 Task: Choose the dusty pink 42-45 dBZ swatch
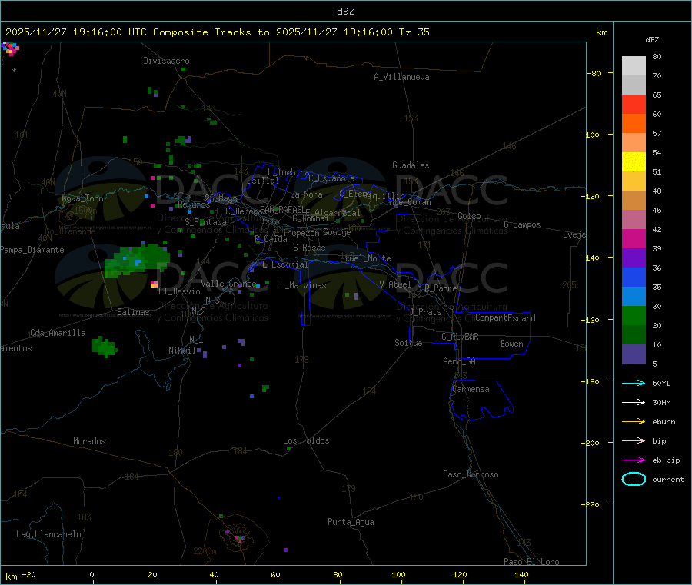point(634,220)
